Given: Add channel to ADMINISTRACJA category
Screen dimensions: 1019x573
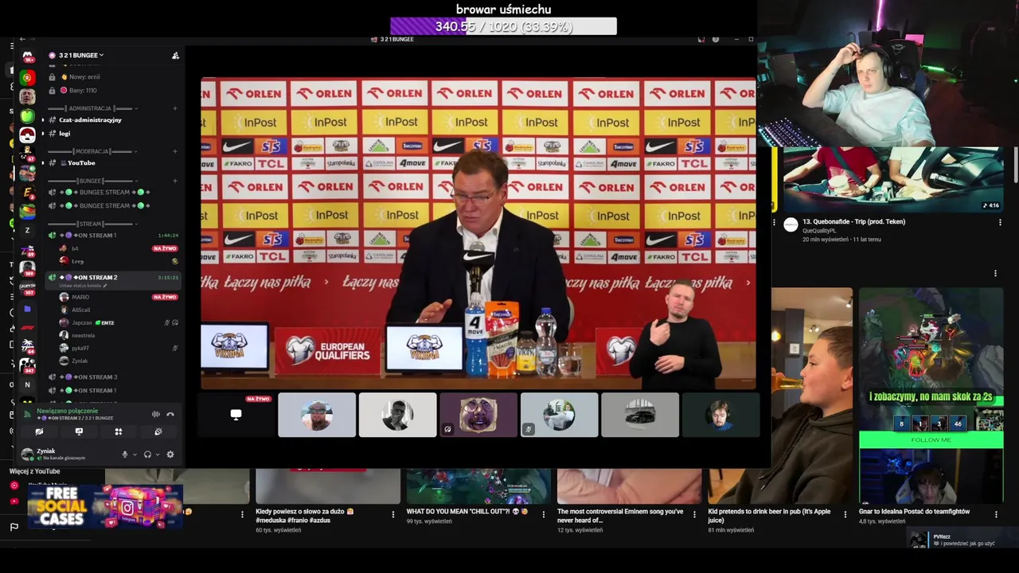Looking at the screenshot, I should [x=175, y=108].
